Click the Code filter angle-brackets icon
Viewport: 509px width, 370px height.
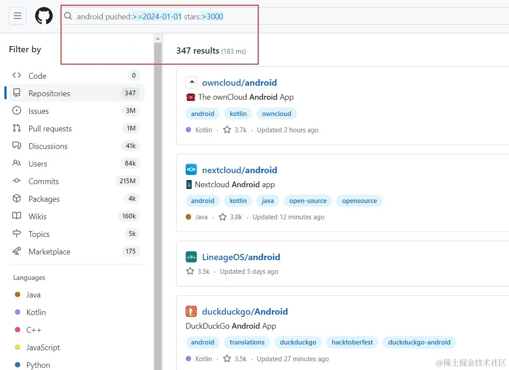[17, 76]
